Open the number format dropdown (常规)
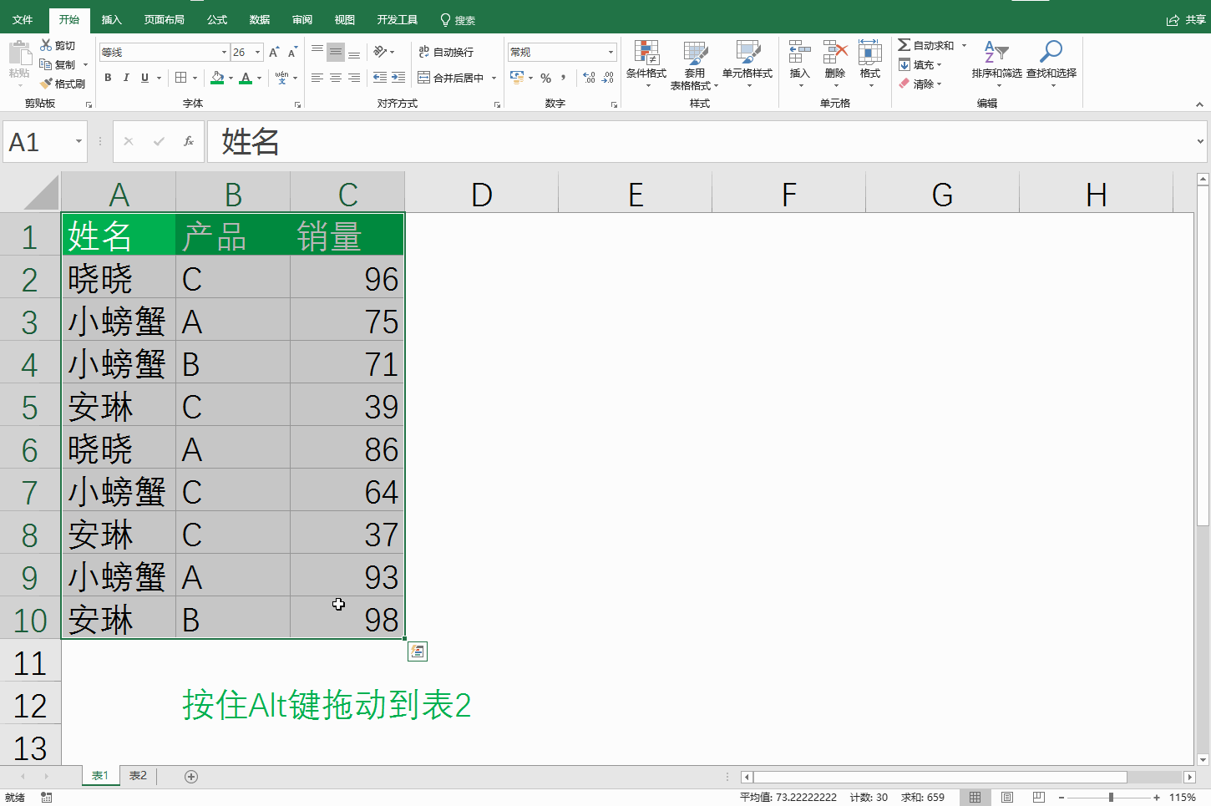Viewport: 1211px width, 806px height. pos(611,52)
